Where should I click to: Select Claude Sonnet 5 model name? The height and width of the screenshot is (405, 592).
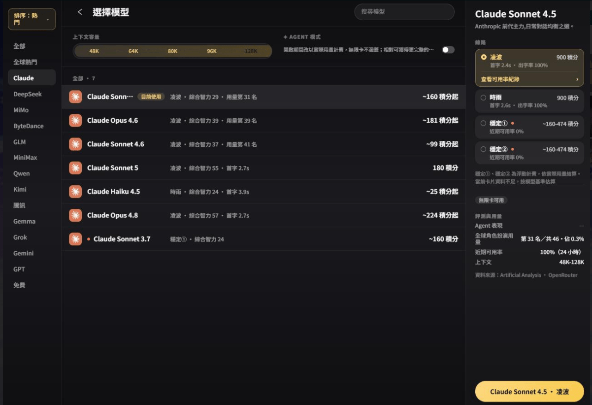(x=113, y=168)
